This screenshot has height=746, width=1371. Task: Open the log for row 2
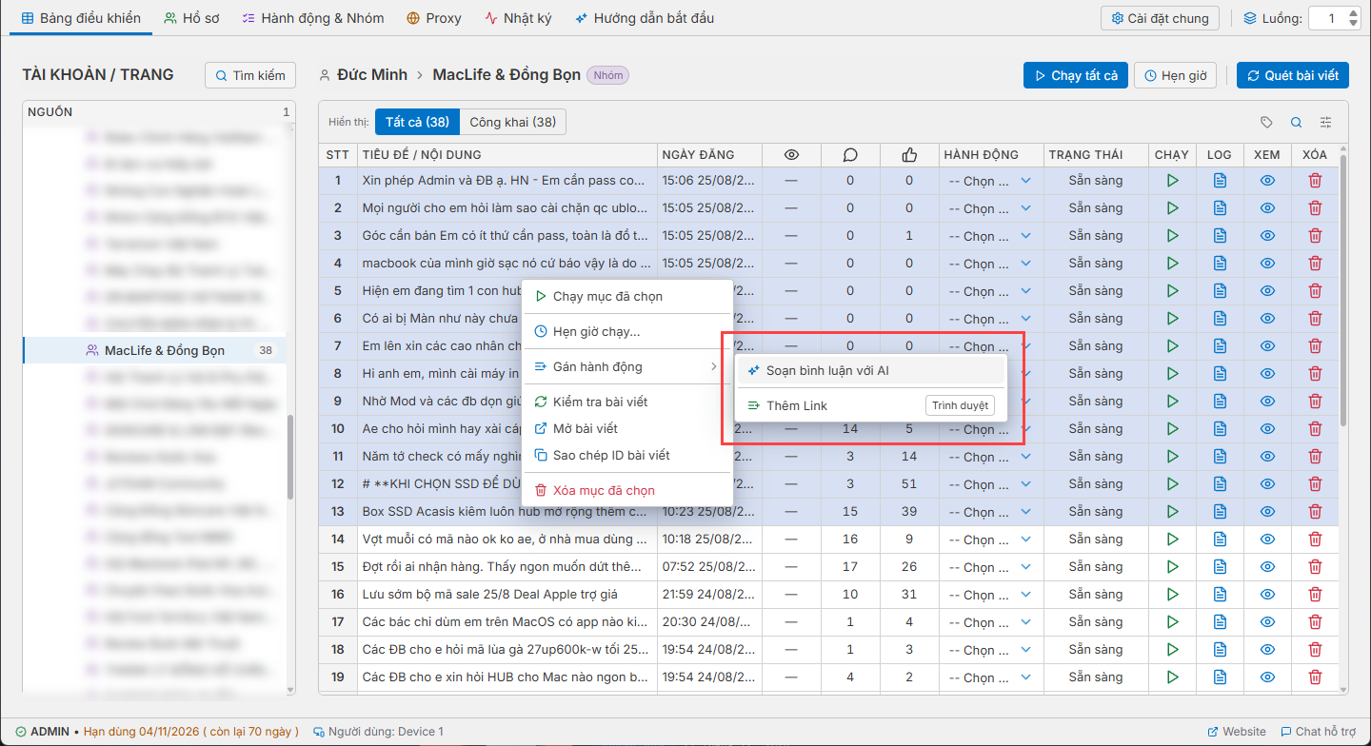coord(1220,208)
